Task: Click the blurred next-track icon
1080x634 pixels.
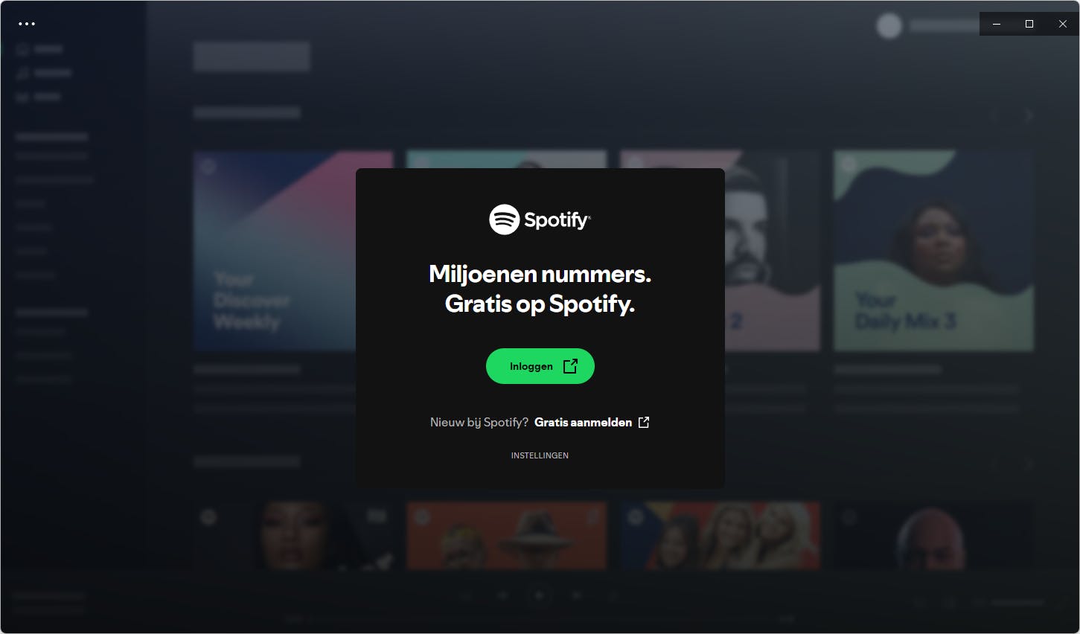Action: (576, 595)
